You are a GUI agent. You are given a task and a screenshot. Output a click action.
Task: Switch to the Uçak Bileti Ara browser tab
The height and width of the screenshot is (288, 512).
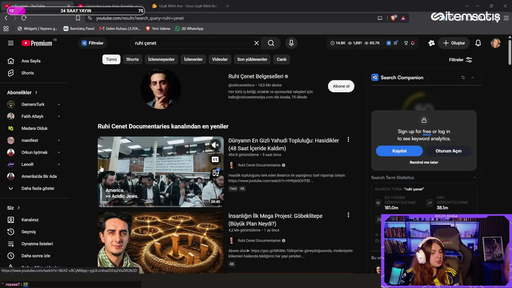point(184,6)
